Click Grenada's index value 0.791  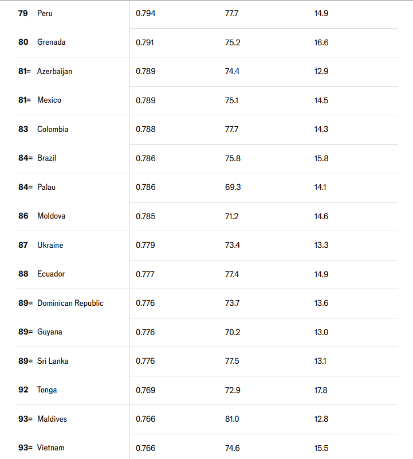coord(145,42)
